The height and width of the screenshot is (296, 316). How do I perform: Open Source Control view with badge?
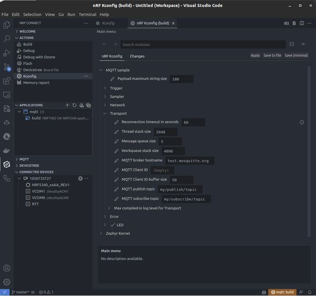[x=7, y=67]
